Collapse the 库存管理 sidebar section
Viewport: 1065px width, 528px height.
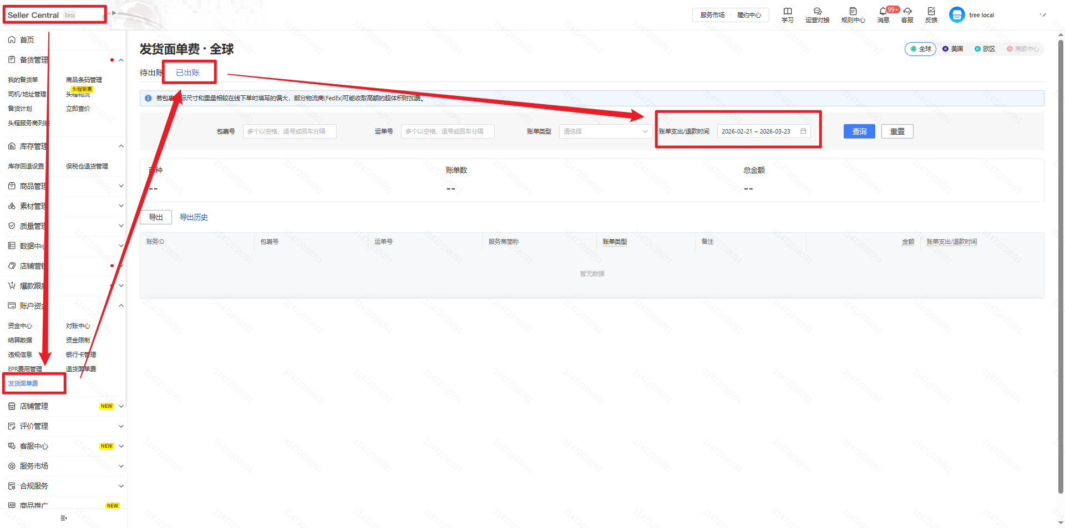click(x=121, y=146)
